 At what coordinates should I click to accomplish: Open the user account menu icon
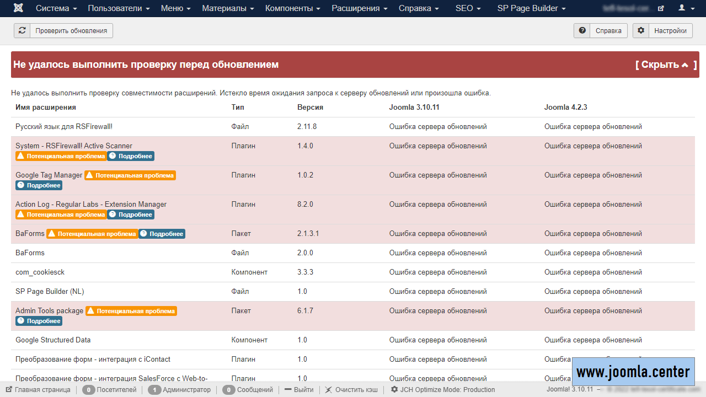coord(686,8)
